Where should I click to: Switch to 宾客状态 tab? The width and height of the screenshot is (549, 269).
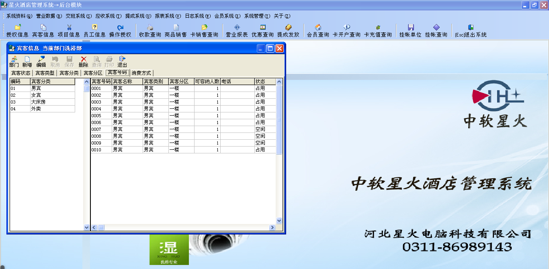click(x=20, y=73)
